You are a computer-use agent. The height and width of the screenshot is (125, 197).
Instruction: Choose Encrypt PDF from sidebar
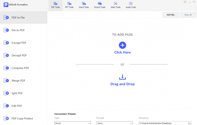pyautogui.click(x=23, y=43)
